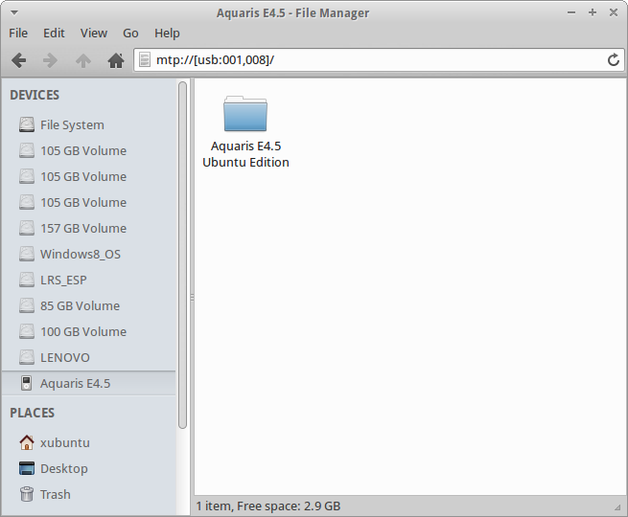Click the LRS_ESP drive icon

(27, 280)
